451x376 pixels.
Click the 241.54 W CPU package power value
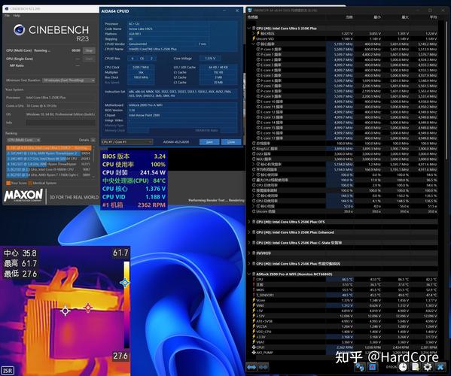click(153, 173)
